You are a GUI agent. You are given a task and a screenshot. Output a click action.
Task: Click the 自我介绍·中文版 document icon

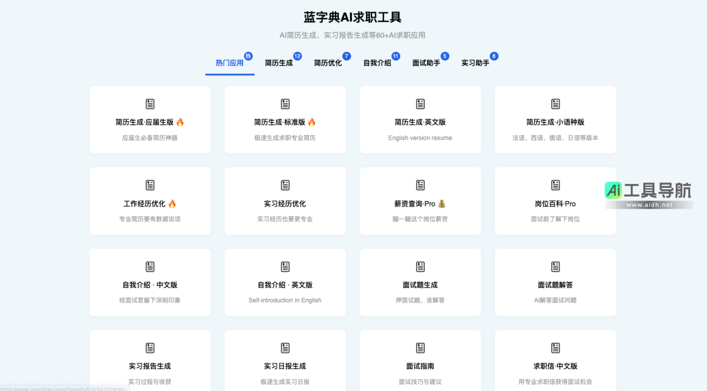[x=150, y=266]
